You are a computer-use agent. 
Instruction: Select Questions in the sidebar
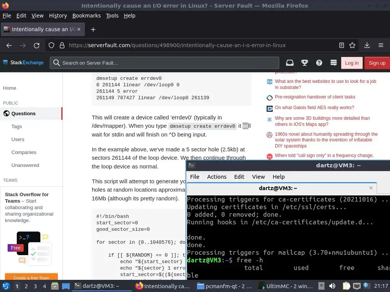[x=31, y=113]
